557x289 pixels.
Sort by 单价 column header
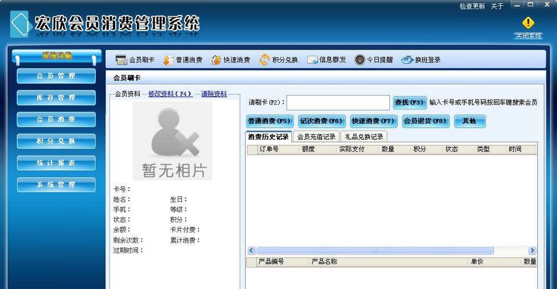[495, 262]
